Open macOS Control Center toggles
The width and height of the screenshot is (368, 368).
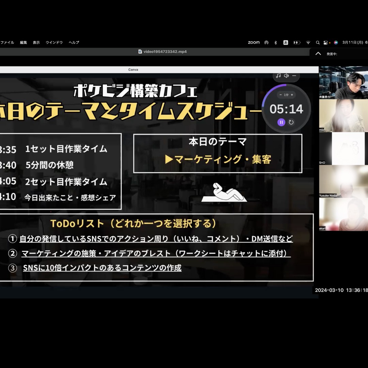[x=326, y=43]
